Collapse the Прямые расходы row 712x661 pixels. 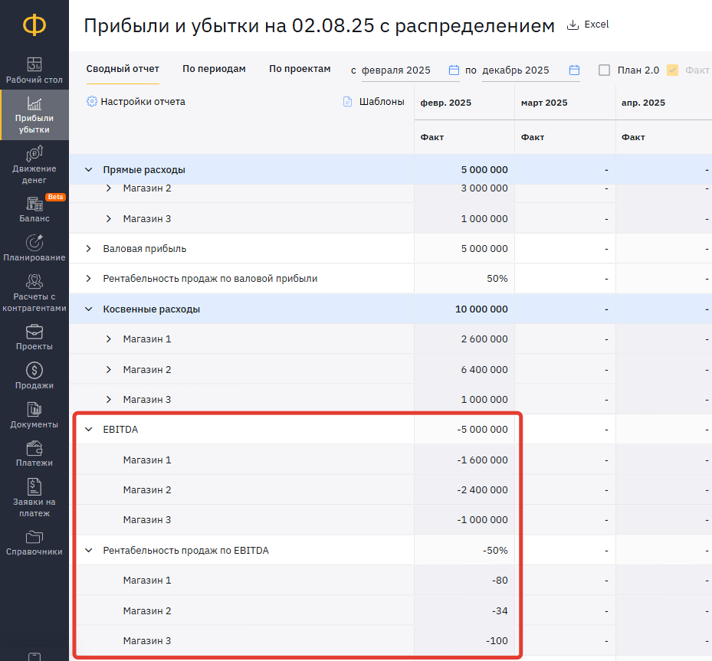click(89, 170)
